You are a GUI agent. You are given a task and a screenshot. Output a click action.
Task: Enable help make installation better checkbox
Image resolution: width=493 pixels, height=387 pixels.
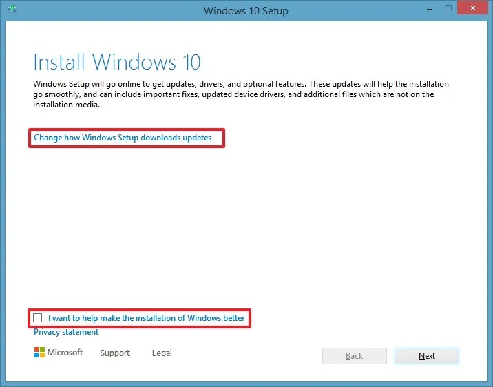coord(37,318)
